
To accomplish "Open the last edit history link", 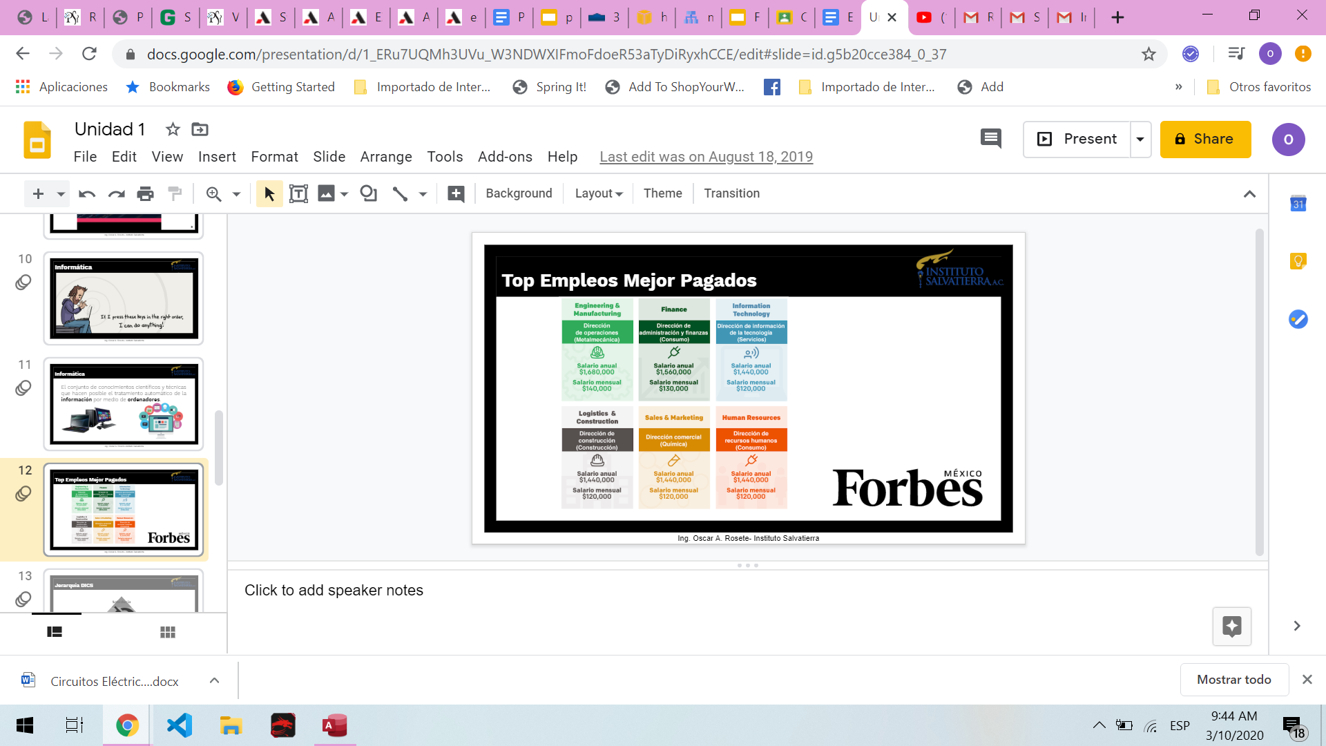I will click(x=706, y=157).
